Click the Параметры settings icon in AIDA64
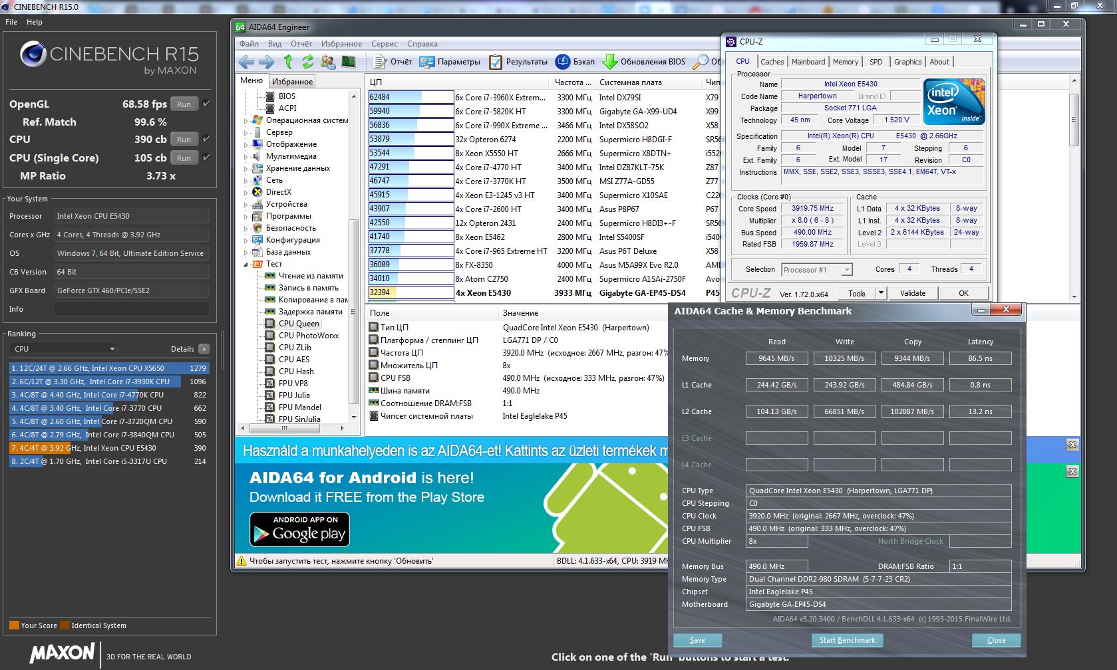This screenshot has height=670, width=1117. tap(428, 62)
